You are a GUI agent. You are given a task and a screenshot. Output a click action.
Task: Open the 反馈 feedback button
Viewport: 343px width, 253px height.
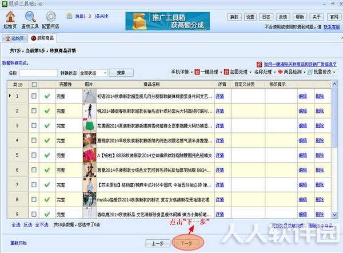283,17
